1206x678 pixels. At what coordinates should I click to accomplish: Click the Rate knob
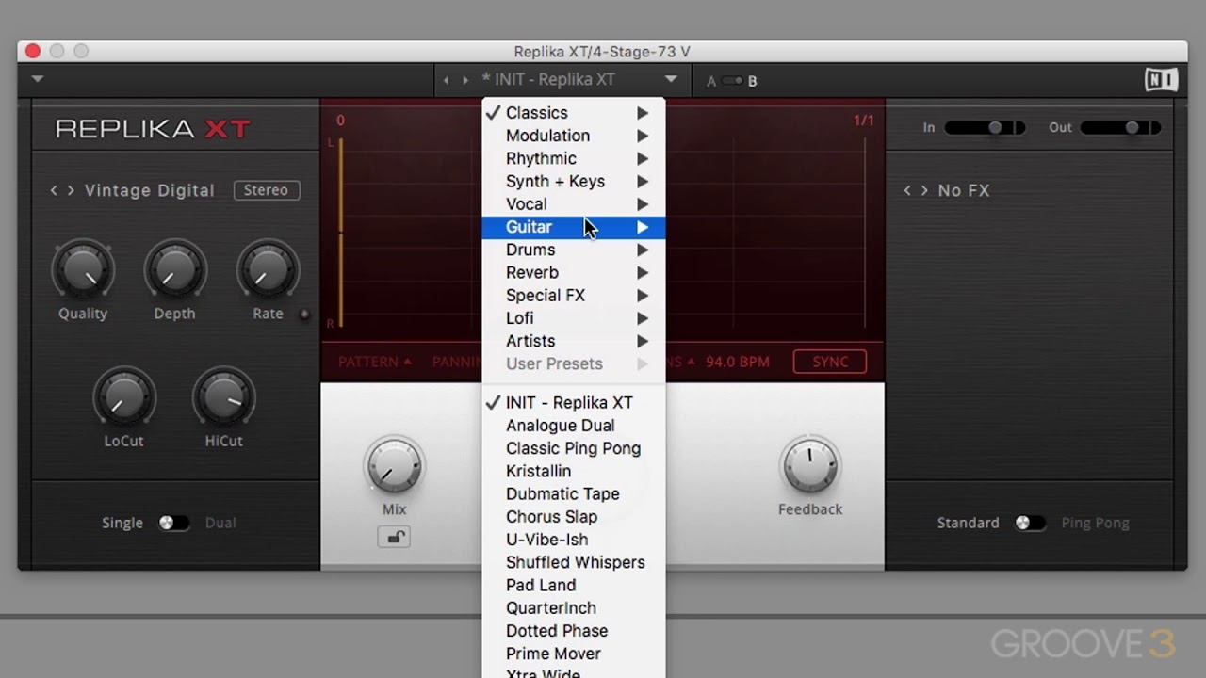coord(268,269)
